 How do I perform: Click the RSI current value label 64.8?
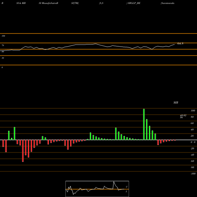[x=180, y=44]
